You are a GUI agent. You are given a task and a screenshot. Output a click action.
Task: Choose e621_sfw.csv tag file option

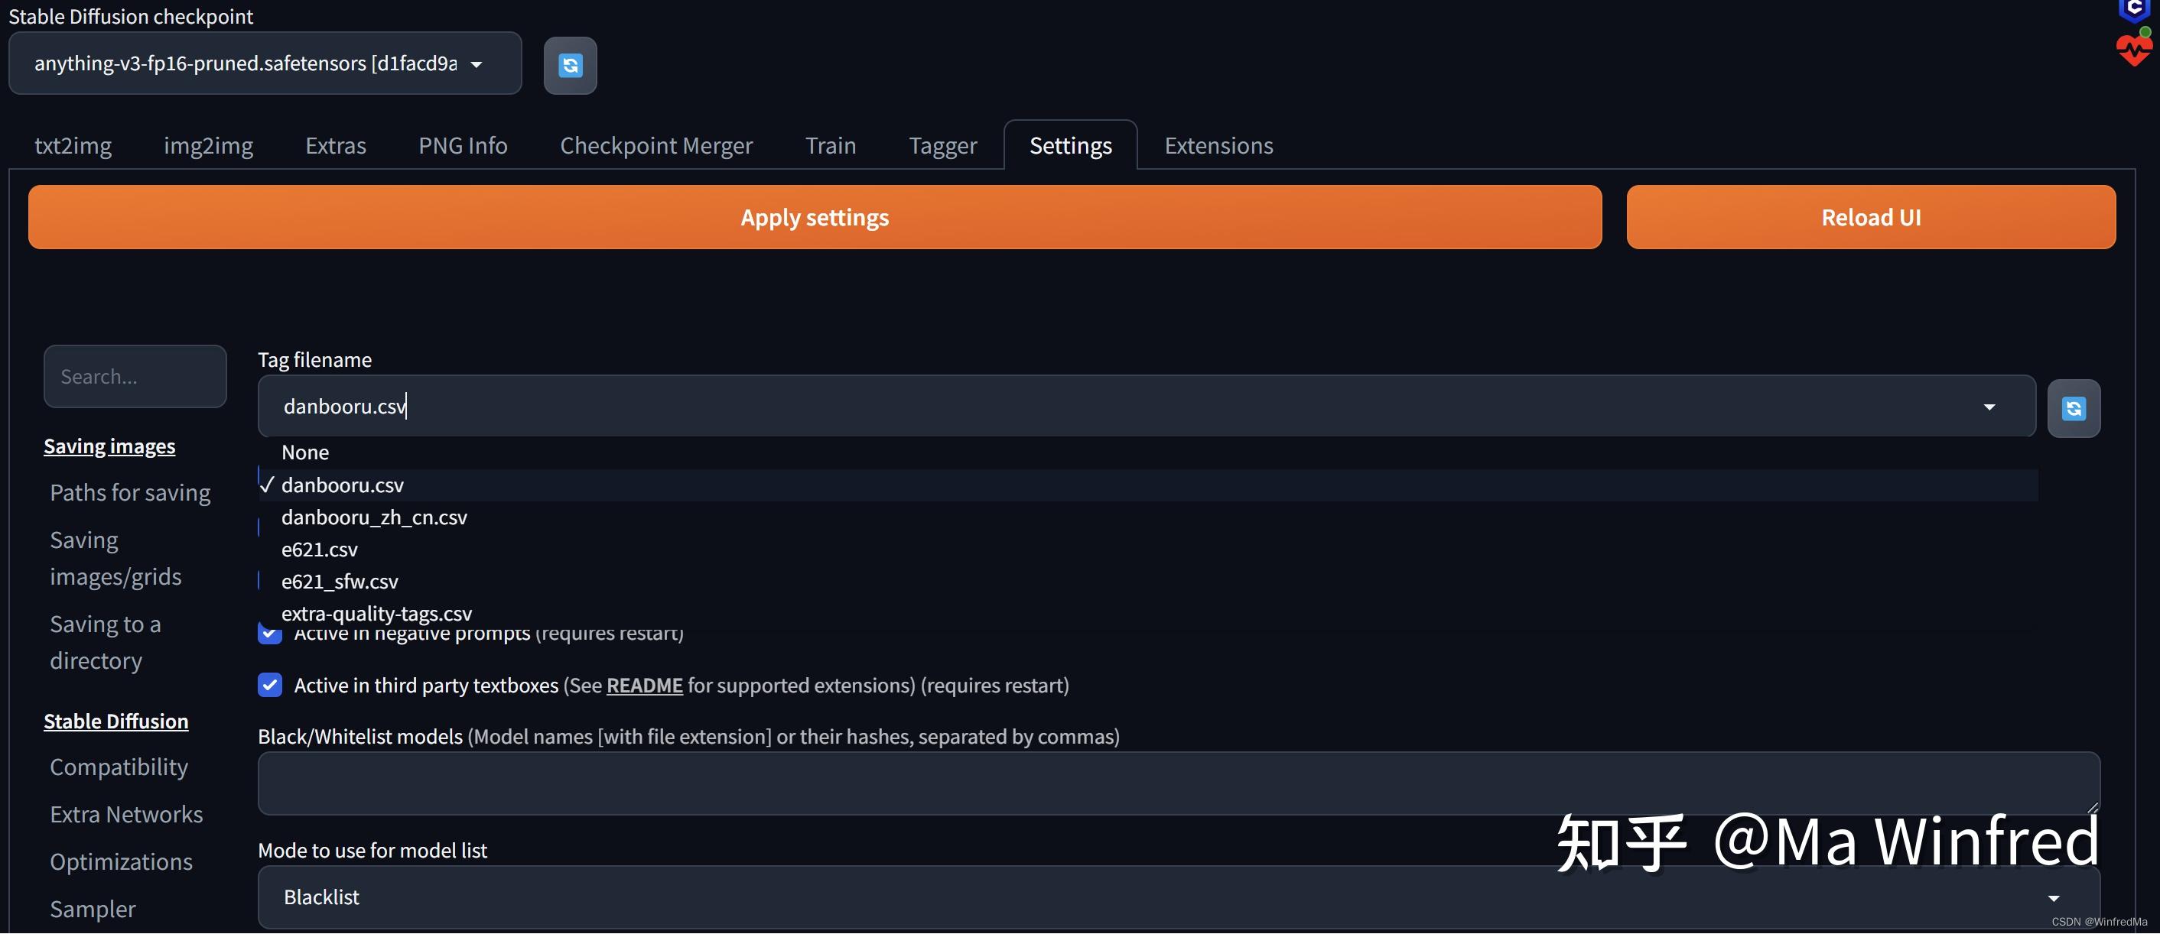pyautogui.click(x=340, y=582)
